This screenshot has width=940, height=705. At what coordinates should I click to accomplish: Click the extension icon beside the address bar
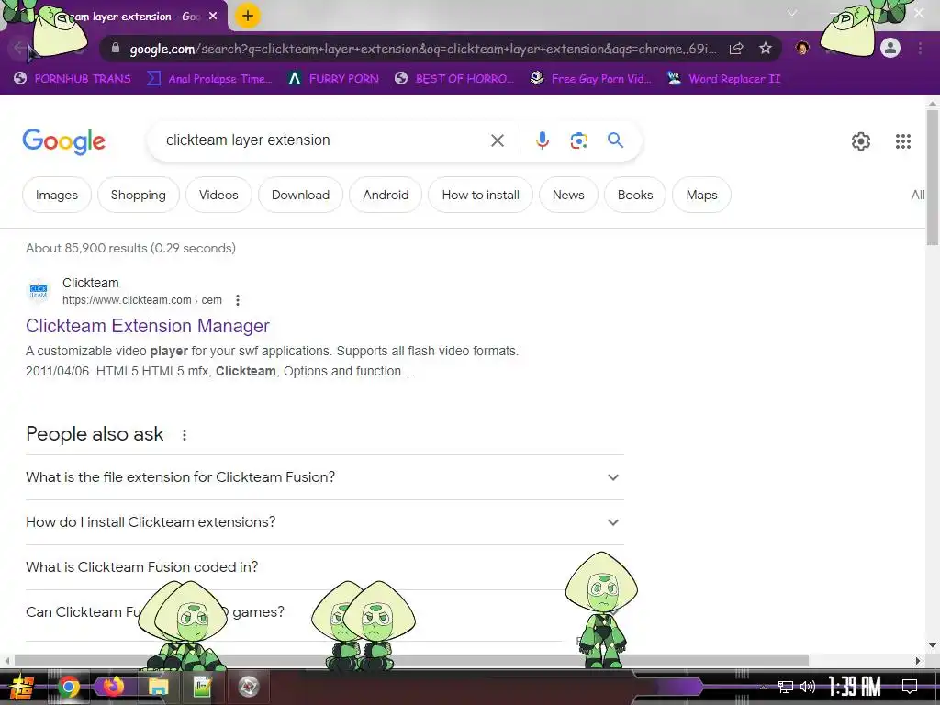coord(802,48)
